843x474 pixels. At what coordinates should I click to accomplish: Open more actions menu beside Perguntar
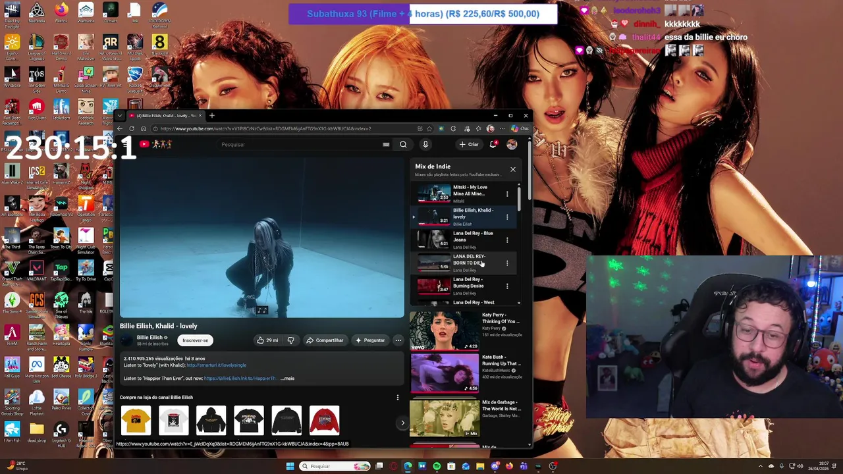click(398, 340)
